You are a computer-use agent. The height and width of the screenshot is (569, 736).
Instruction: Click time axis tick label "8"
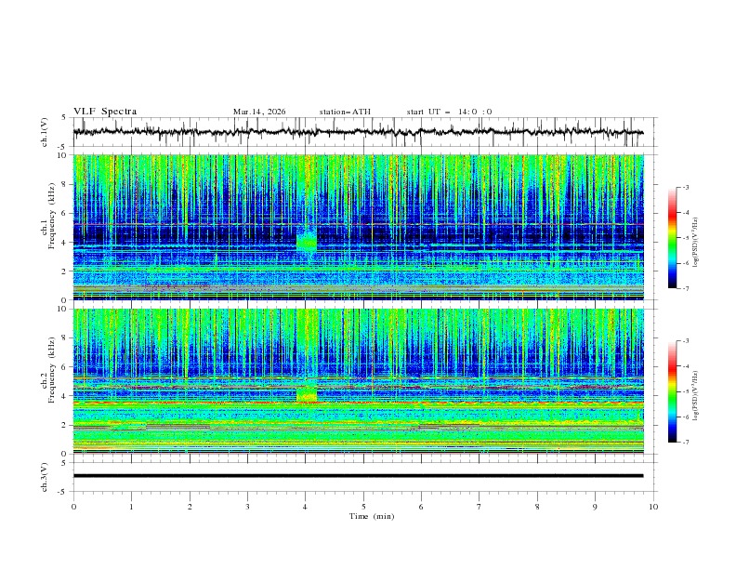pyautogui.click(x=537, y=507)
